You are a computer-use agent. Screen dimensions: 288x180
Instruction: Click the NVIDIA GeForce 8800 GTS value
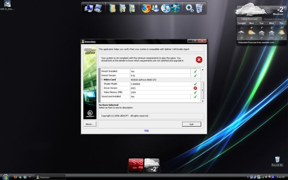tap(143, 80)
